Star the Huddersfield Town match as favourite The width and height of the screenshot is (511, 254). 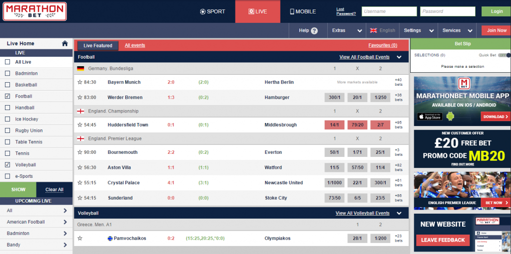80,125
